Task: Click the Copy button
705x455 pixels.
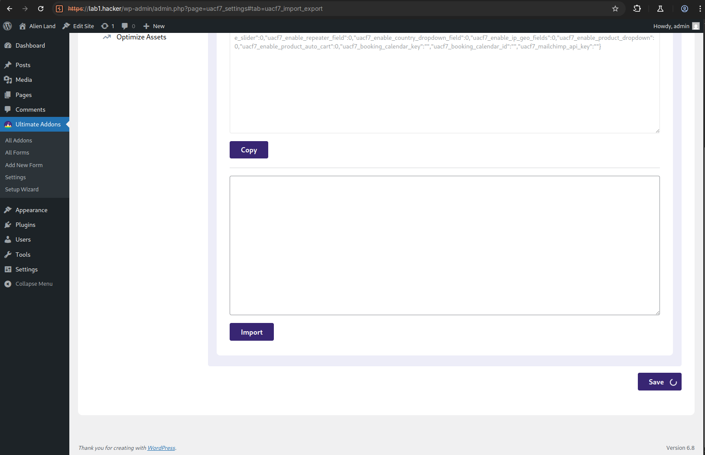Action: point(249,150)
